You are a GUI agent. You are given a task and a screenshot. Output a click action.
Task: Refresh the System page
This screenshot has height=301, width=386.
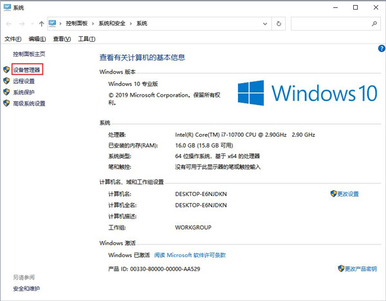click(x=279, y=24)
